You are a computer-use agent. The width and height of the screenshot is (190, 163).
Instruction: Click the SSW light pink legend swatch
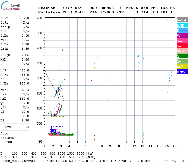point(182,51)
